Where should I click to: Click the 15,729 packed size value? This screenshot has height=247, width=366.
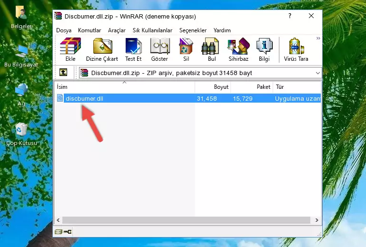pyautogui.click(x=243, y=99)
